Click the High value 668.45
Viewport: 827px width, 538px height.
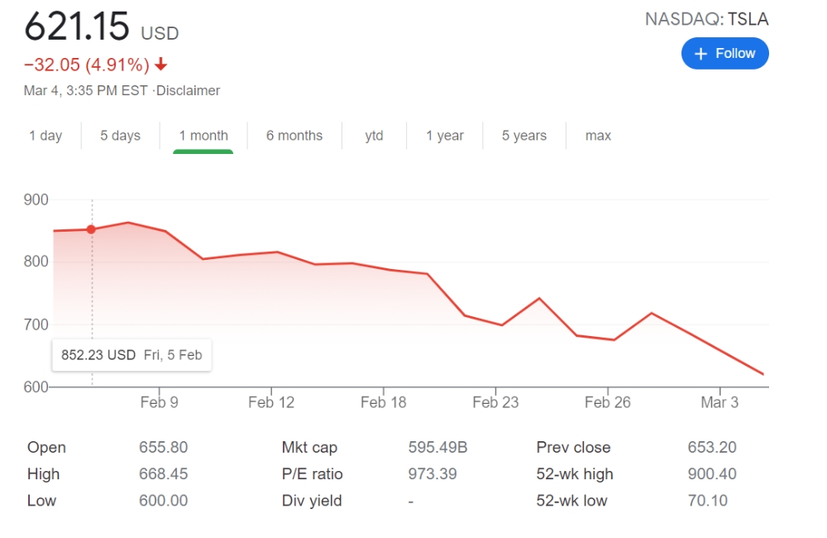164,473
